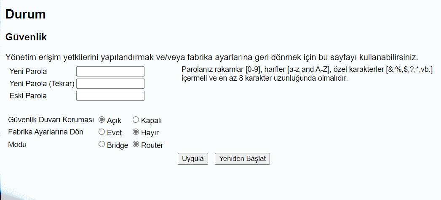Screen dimensions: 441x200
Task: Select the Router mode radio button
Action: (x=136, y=145)
